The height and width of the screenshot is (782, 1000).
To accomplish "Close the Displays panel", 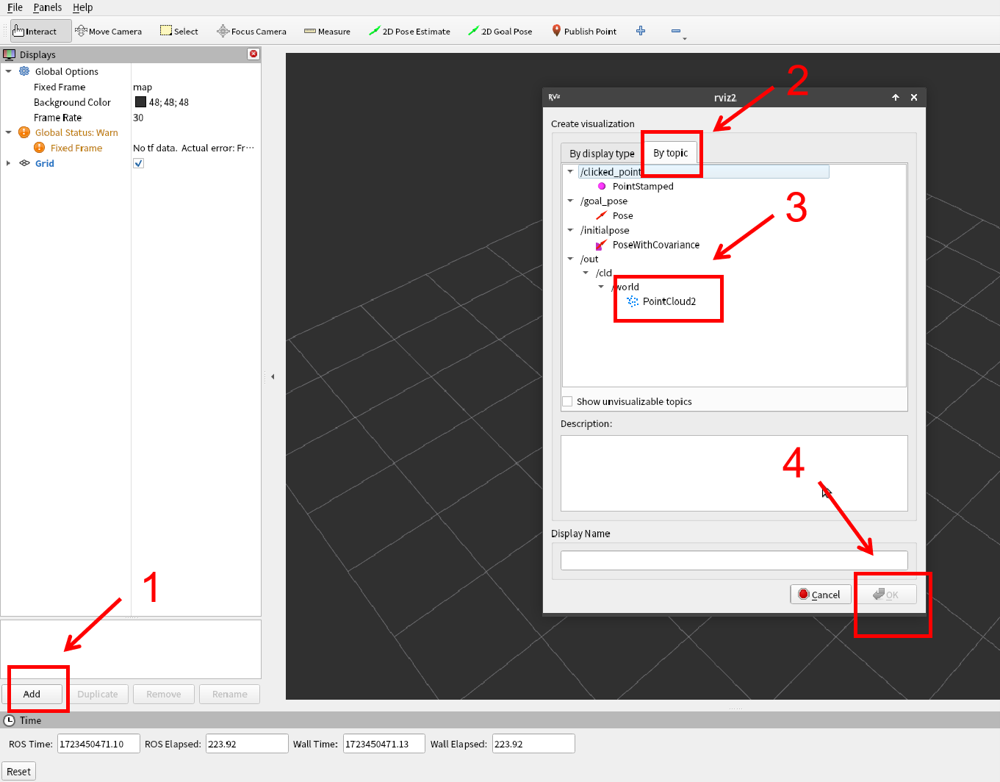I will click(x=253, y=54).
